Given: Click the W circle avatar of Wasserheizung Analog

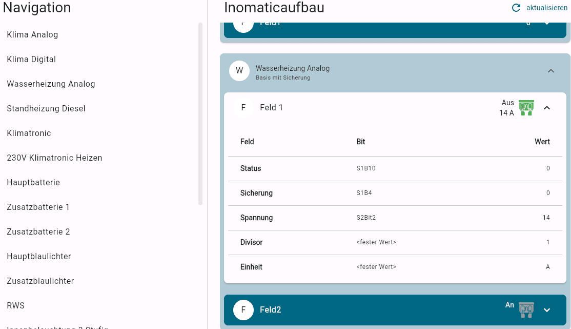Looking at the screenshot, I should (239, 71).
